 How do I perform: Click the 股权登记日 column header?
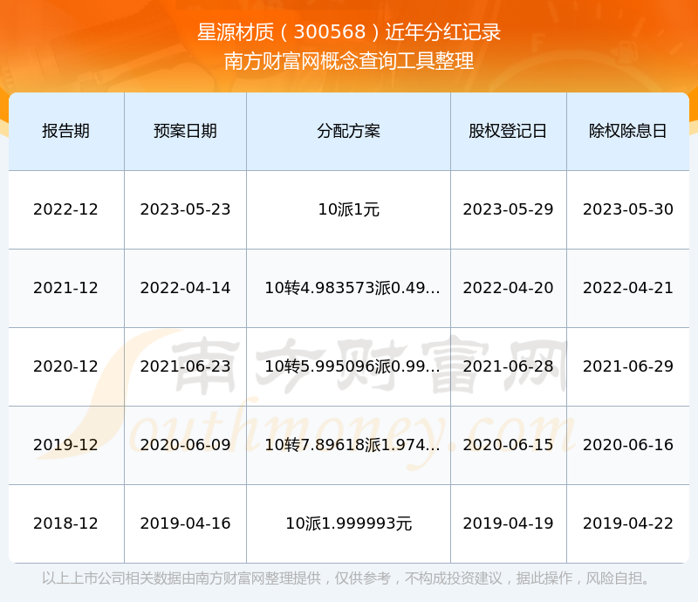(x=508, y=131)
